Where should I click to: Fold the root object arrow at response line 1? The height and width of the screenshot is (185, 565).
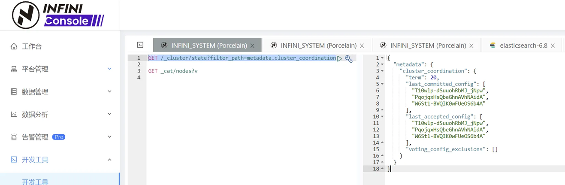tap(382, 58)
